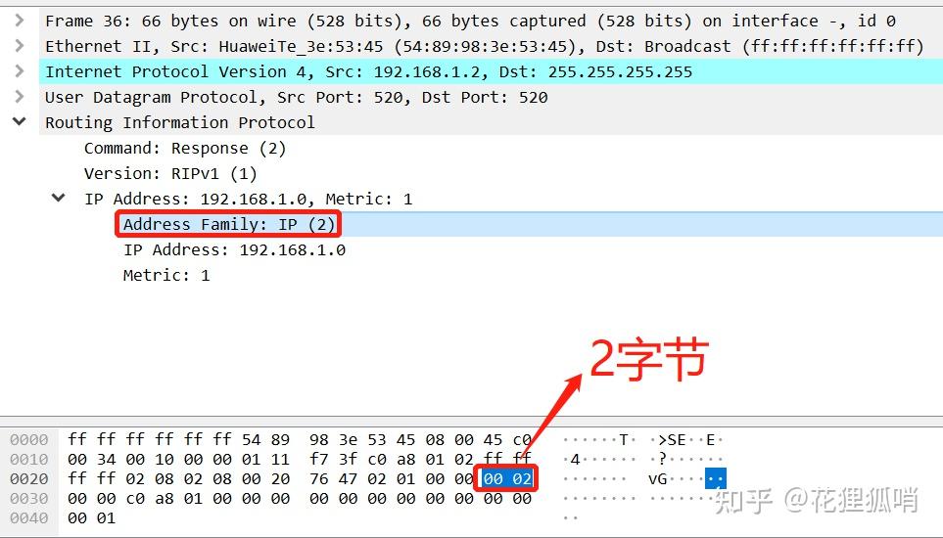This screenshot has width=943, height=538.
Task: Click hex bytes 00 01 in row 0040
Action: coord(91,517)
